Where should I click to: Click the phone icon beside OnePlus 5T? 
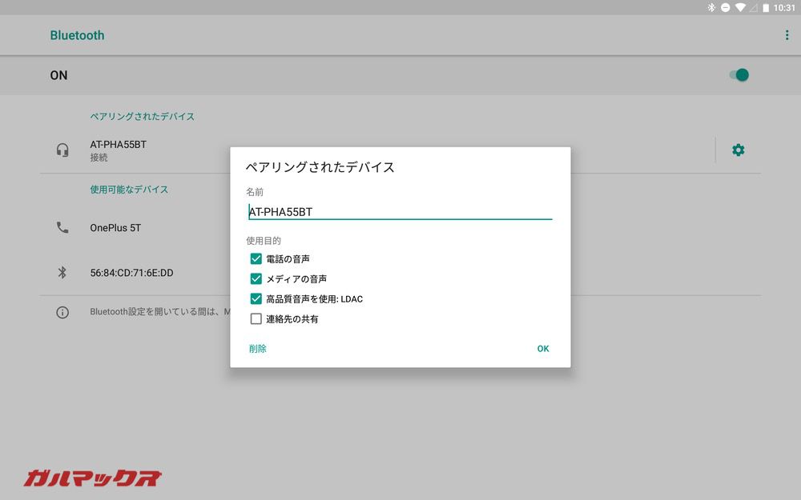[62, 227]
